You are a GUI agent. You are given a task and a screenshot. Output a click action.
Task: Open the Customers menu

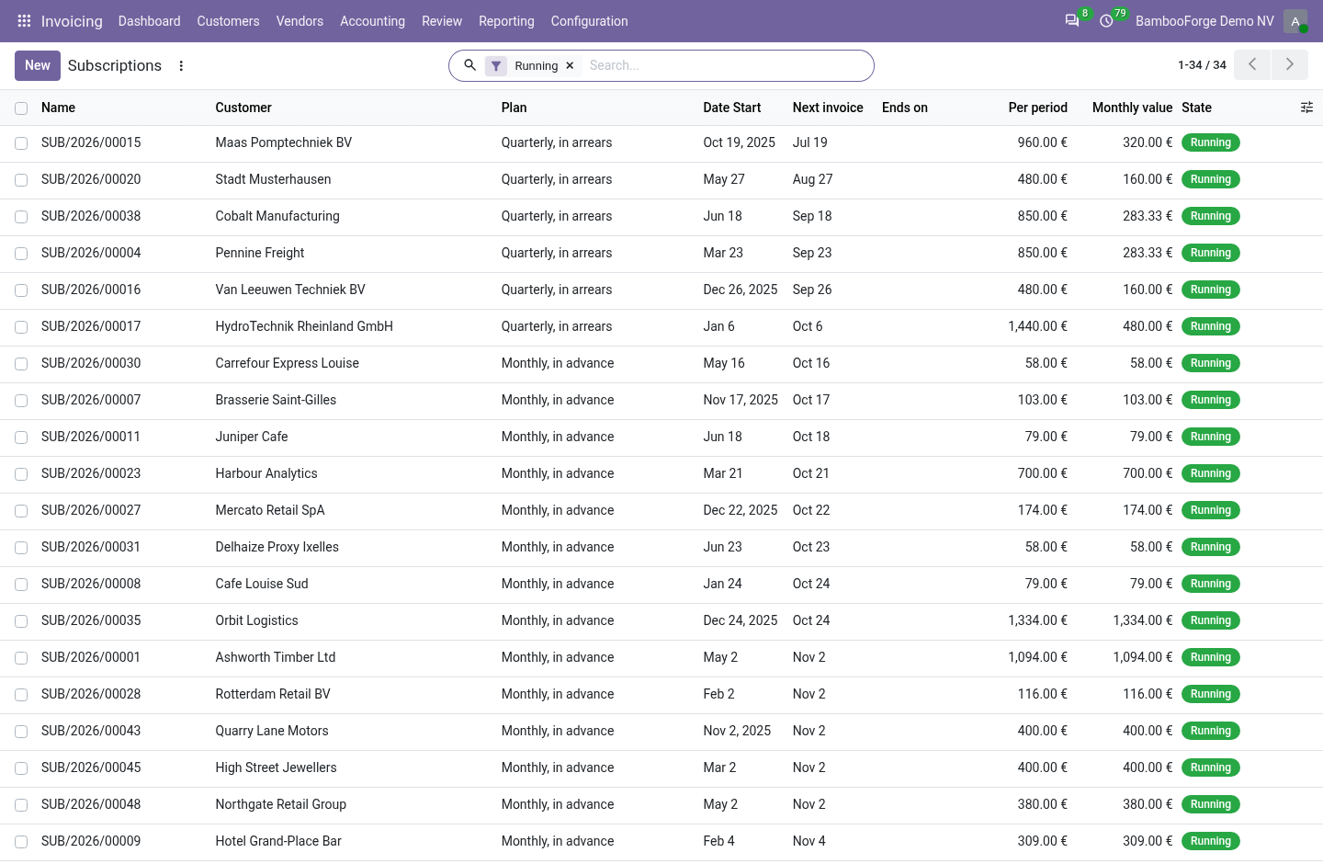(x=228, y=21)
